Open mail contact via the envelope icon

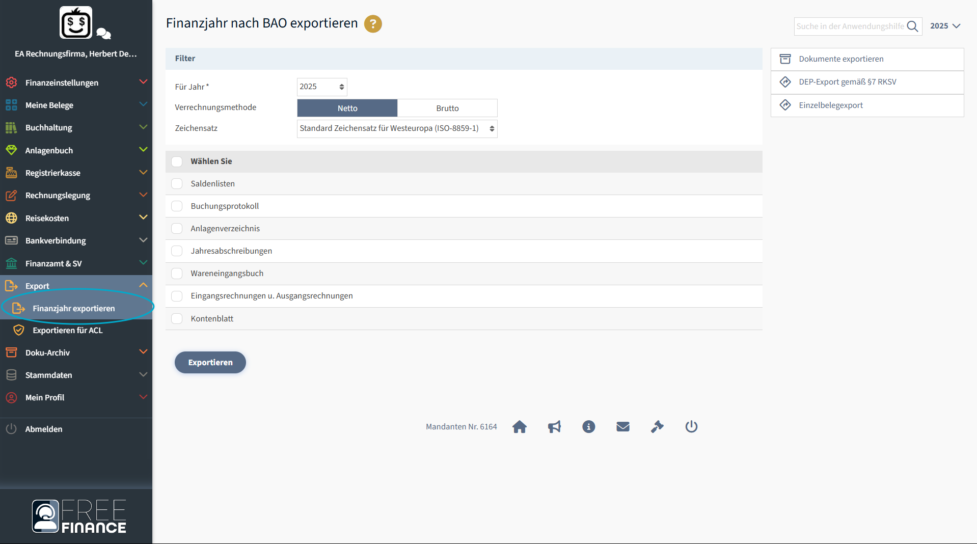tap(622, 427)
